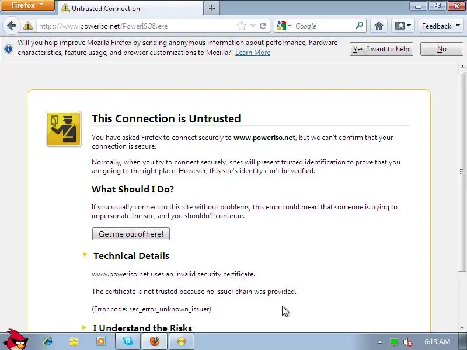Open a new tab with the plus button
The image size is (467, 350).
pos(212,8)
